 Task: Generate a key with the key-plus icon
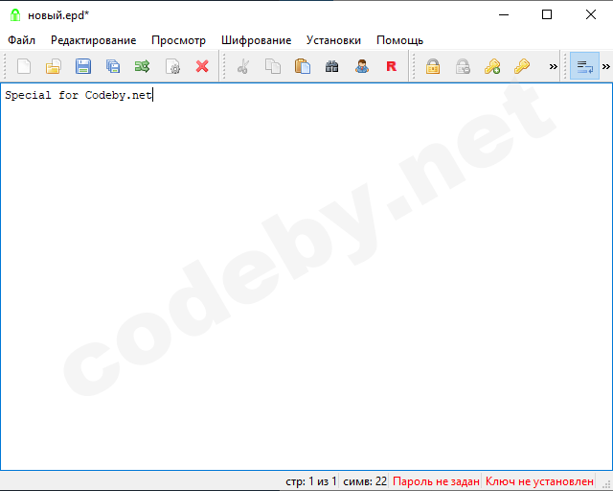point(492,66)
